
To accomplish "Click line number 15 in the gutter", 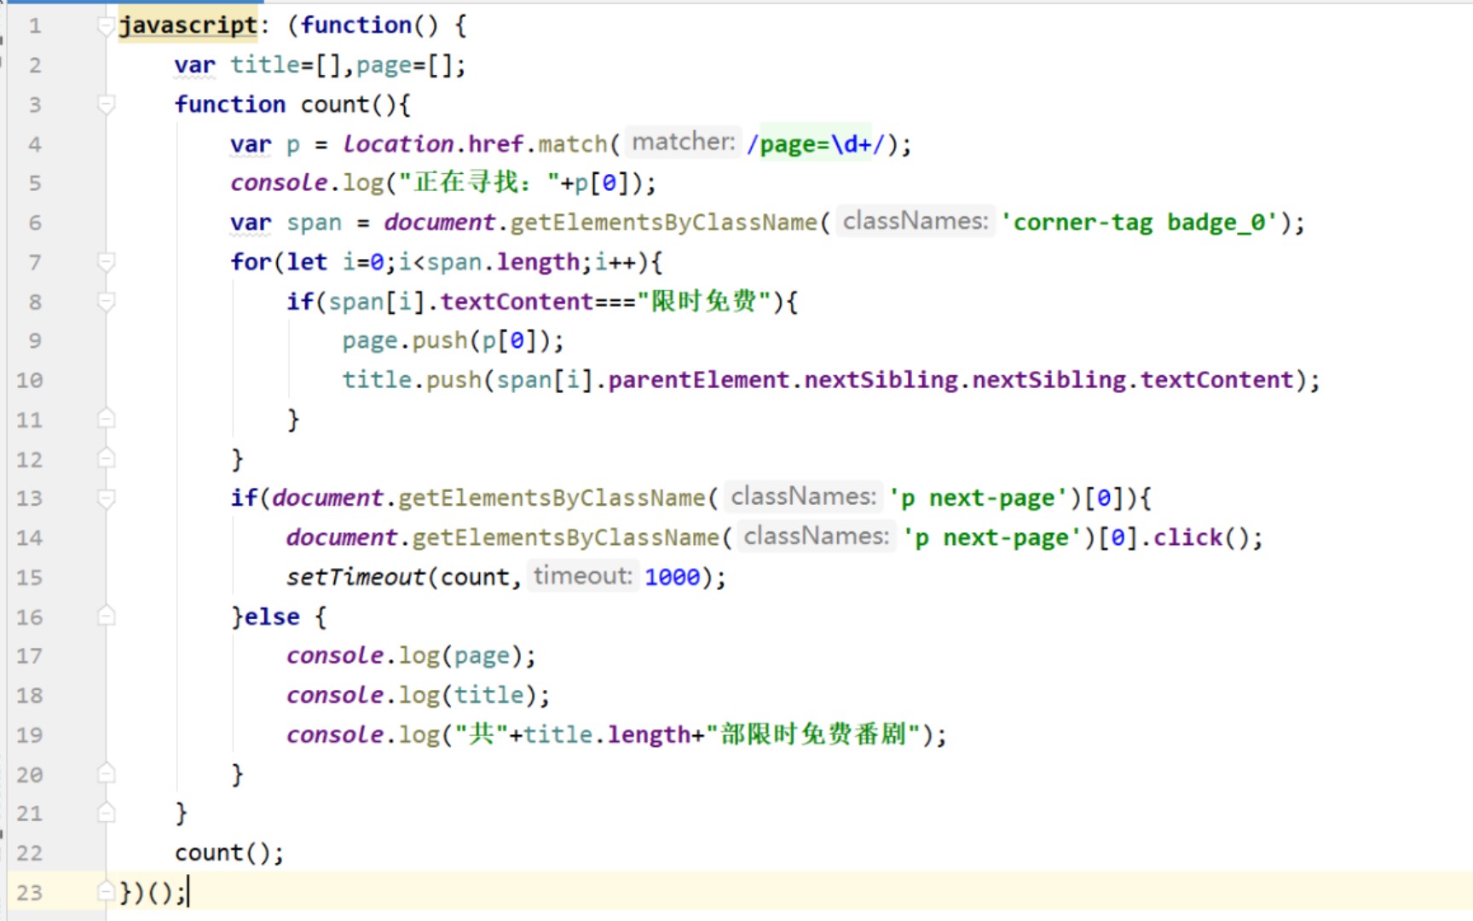I will tap(29, 577).
